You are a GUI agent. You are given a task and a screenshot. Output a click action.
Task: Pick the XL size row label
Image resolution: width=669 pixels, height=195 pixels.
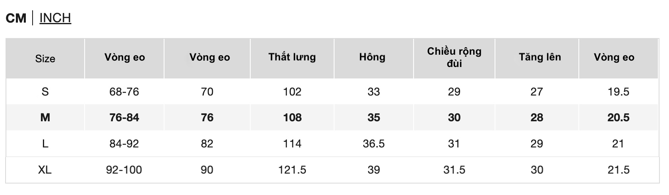[45, 170]
